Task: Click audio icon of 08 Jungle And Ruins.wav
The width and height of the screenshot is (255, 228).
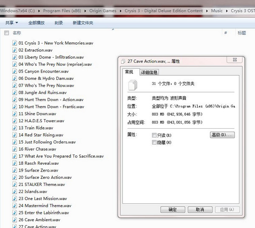Action: [14, 92]
